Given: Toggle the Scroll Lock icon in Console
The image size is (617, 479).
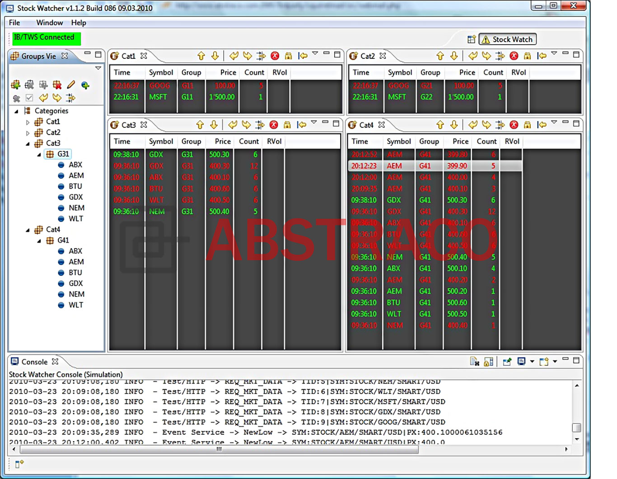Looking at the screenshot, I should (488, 362).
